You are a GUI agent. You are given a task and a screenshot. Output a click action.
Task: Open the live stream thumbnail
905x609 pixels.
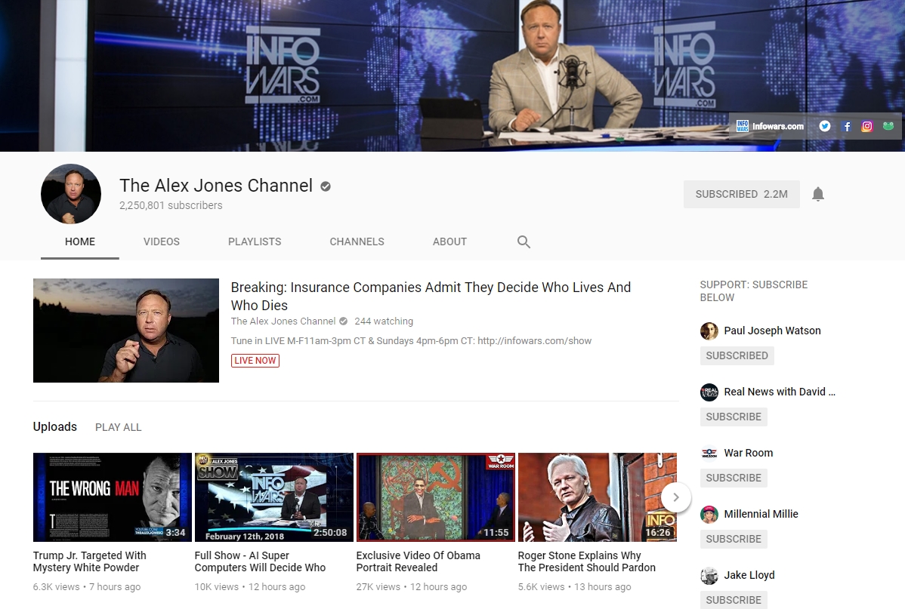click(x=126, y=331)
